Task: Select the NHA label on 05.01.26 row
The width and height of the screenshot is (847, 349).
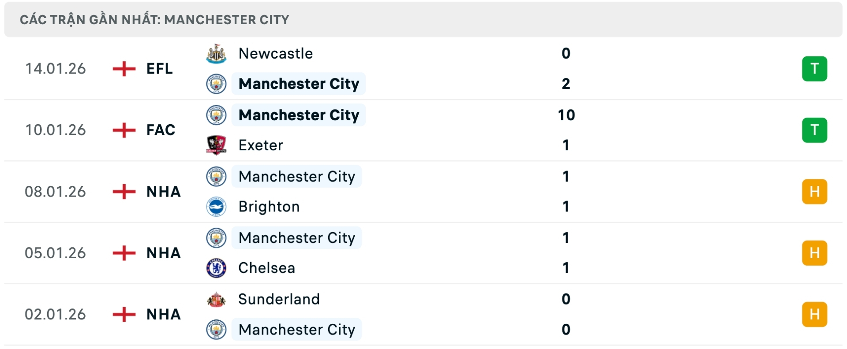Action: click(163, 253)
